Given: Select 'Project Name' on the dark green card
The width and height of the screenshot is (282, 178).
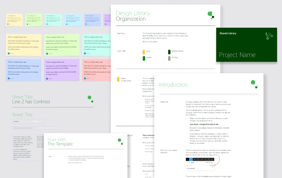Looking at the screenshot, I should coord(237,55).
